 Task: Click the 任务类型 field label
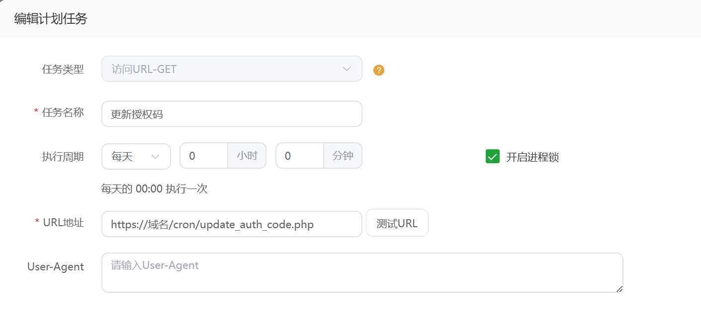pyautogui.click(x=63, y=69)
